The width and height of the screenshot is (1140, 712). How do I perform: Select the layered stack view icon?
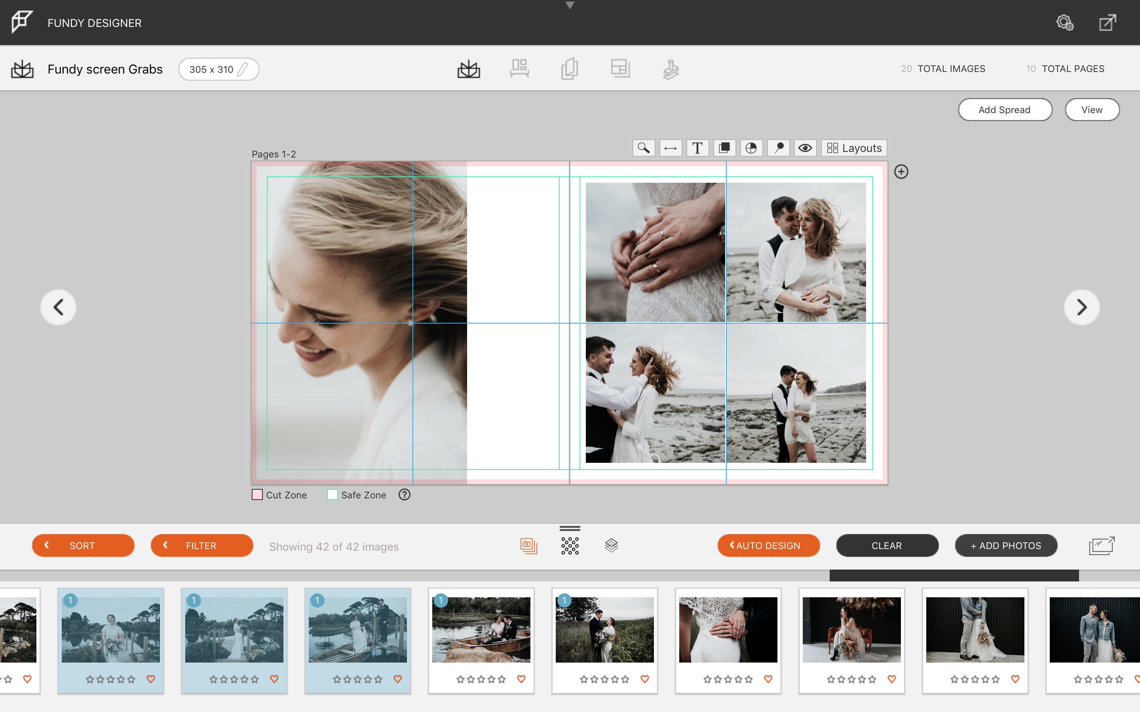(x=611, y=545)
